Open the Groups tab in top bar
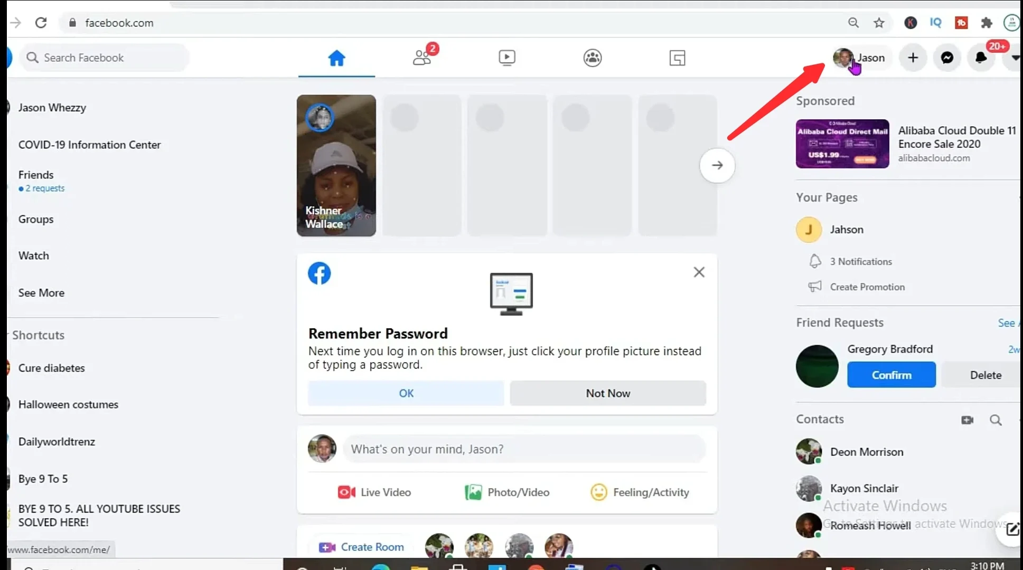This screenshot has width=1023, height=570. tap(593, 58)
